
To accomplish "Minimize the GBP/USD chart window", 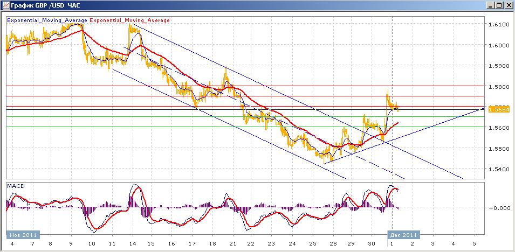I will click(x=490, y=5).
